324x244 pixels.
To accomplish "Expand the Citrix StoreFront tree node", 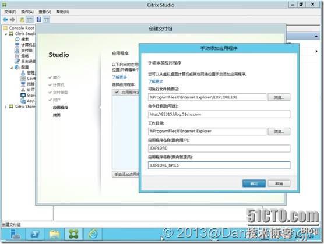I will 6,107.
